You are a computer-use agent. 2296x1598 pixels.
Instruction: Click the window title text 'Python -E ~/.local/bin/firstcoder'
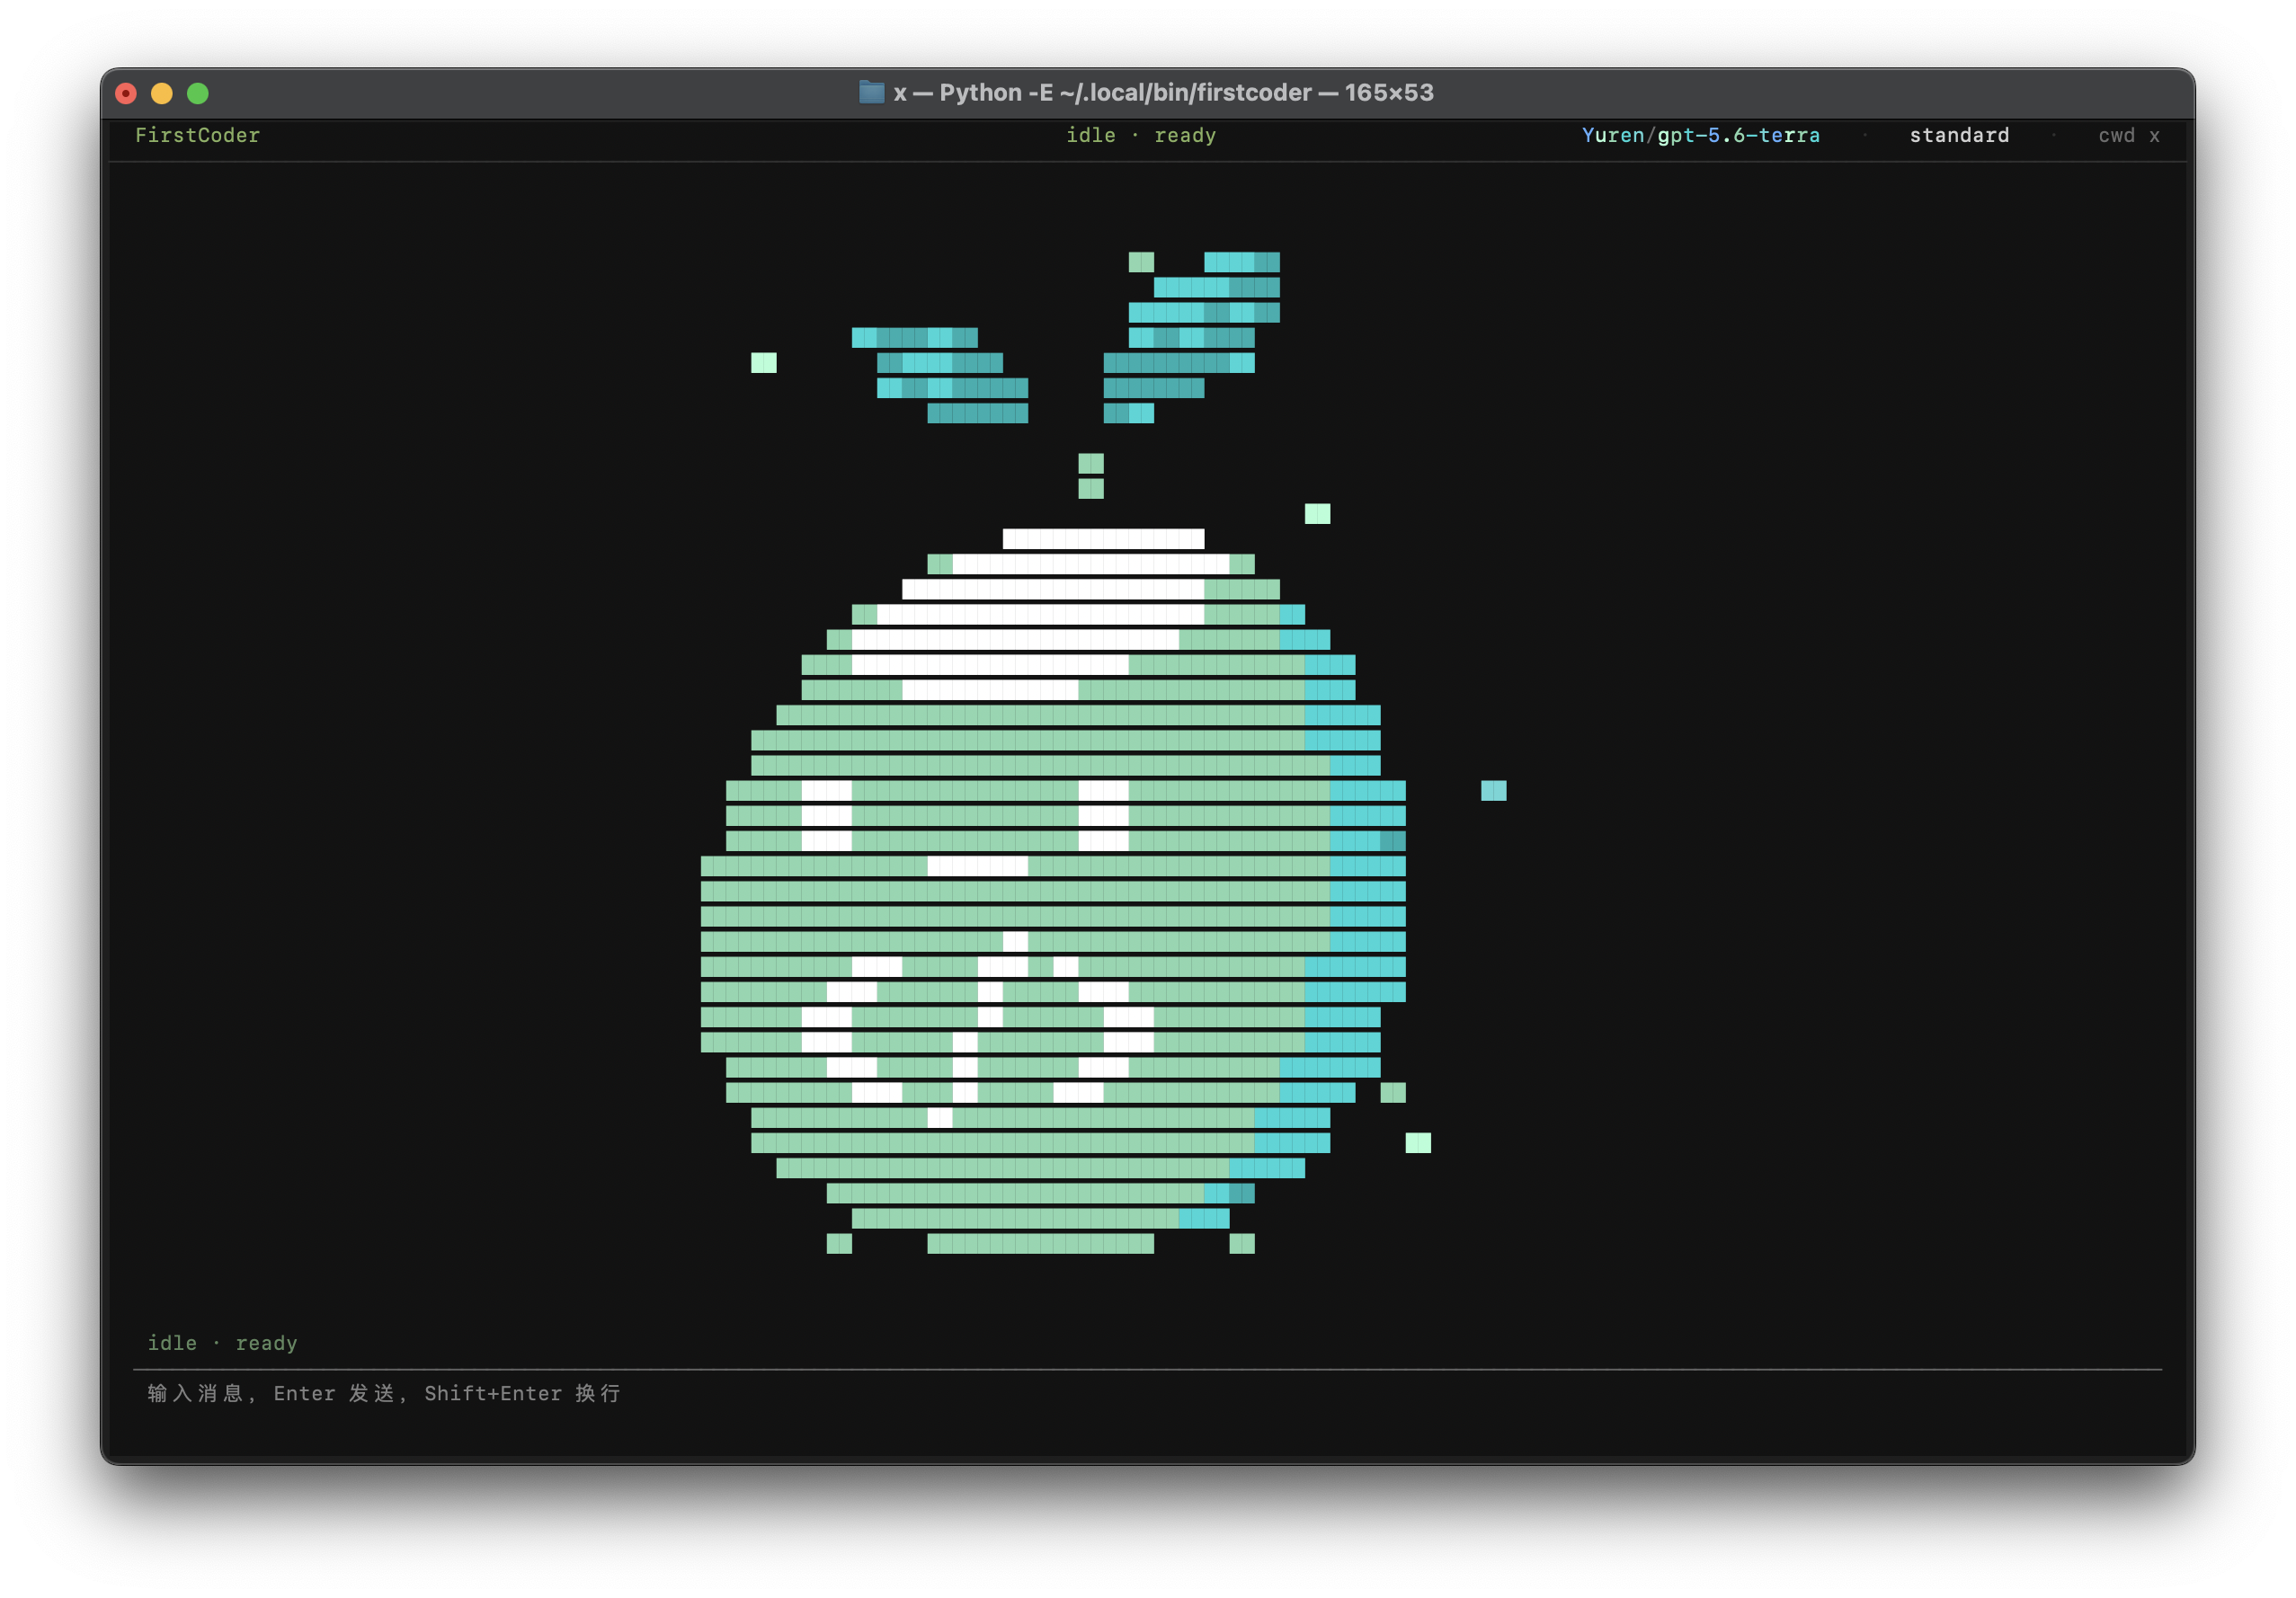pyautogui.click(x=1125, y=92)
